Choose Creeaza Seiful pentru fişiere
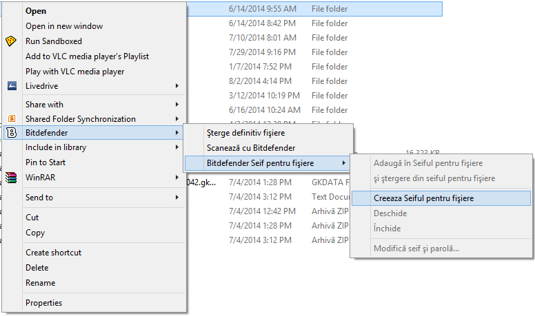This screenshot has height=316, width=535. pos(441,198)
